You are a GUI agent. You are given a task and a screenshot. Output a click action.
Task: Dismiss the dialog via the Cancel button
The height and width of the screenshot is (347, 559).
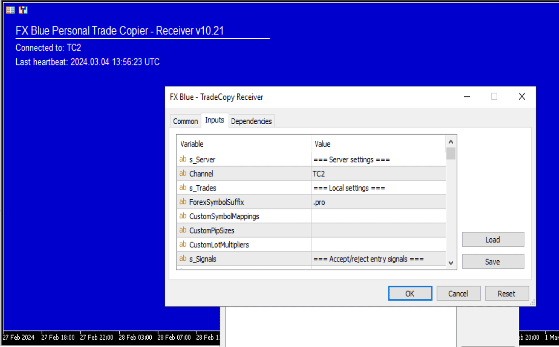pyautogui.click(x=458, y=293)
